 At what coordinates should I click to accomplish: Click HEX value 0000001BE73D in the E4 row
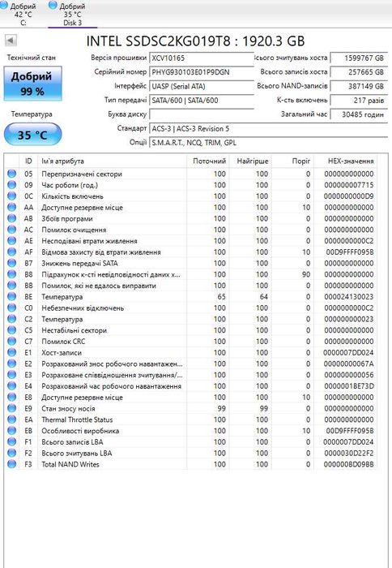348,386
